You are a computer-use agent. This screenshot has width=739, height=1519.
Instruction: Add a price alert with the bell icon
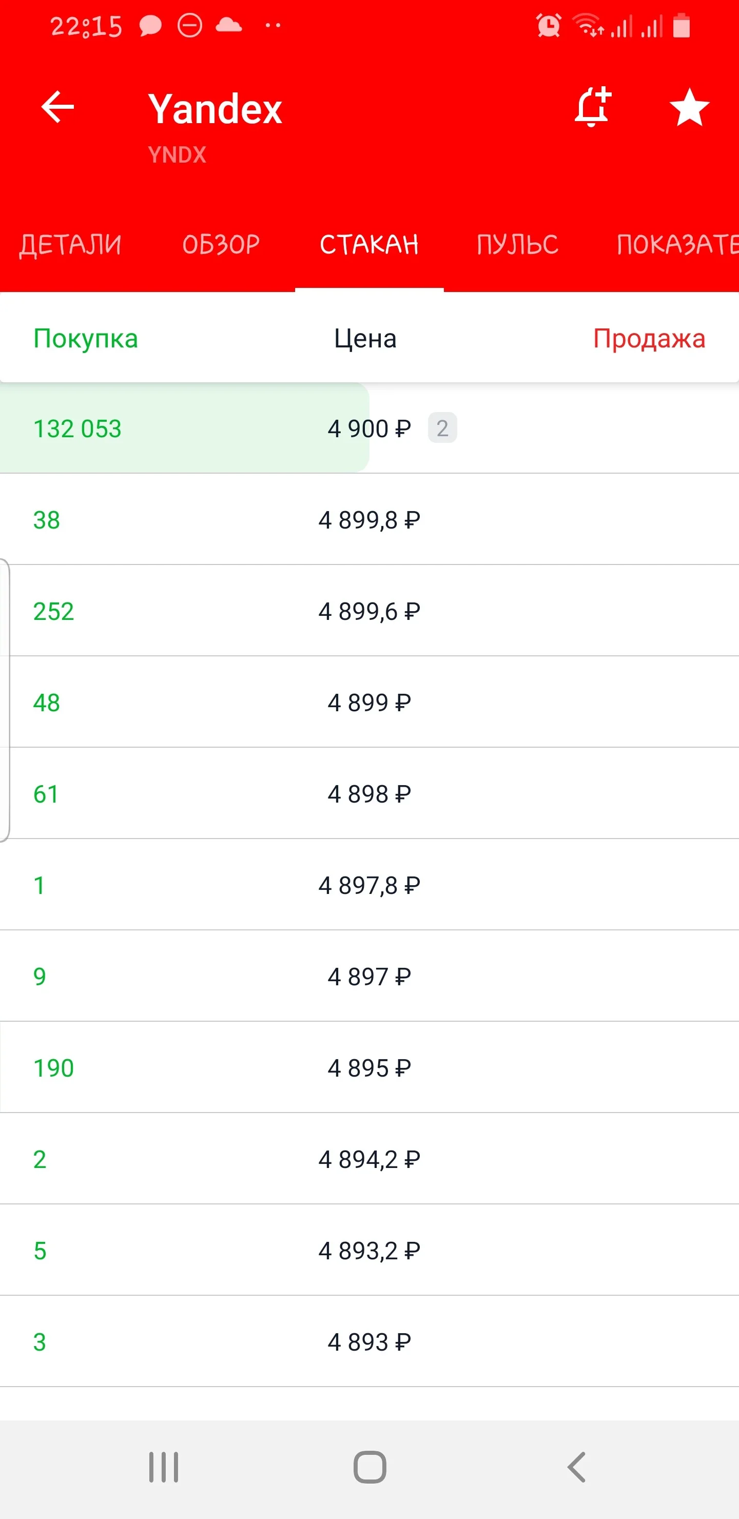[x=593, y=107]
